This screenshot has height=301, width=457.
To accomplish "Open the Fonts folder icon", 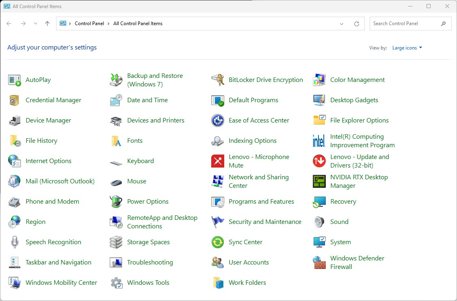I will click(116, 141).
